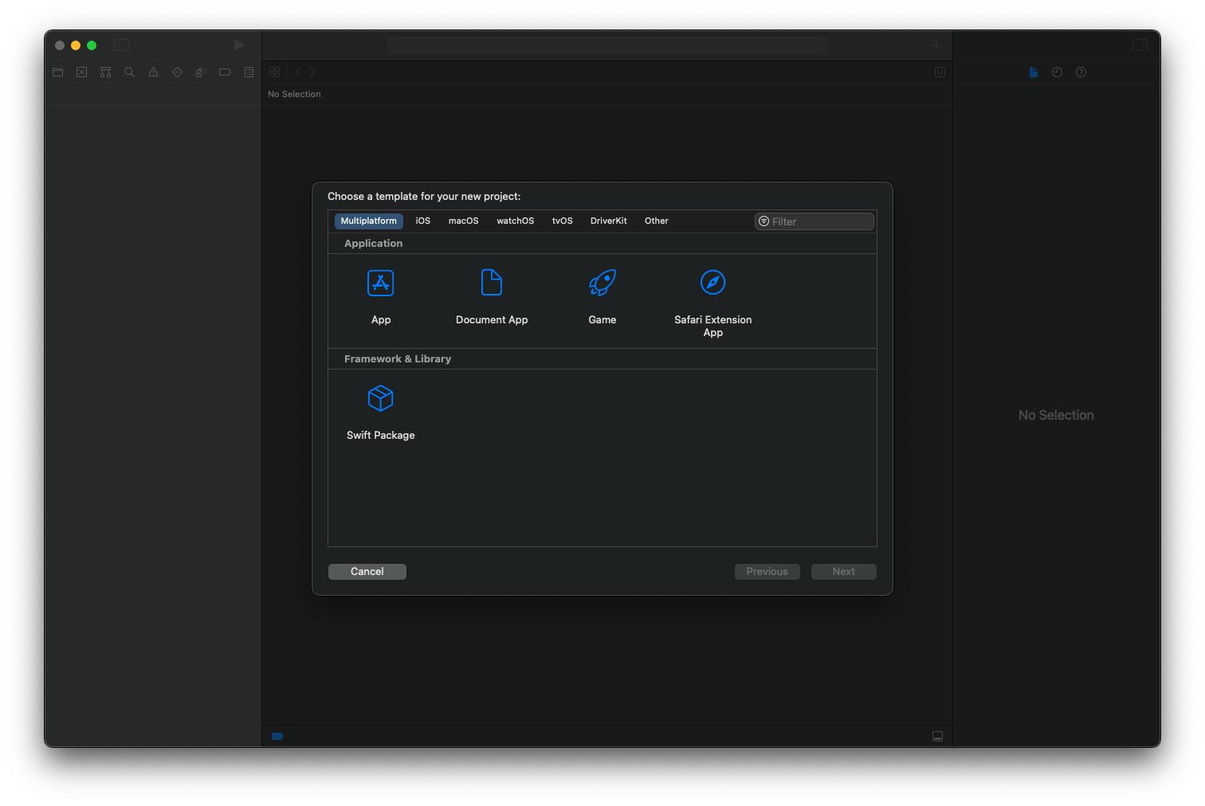Switch to the watchOS tab
1205x806 pixels.
point(516,221)
